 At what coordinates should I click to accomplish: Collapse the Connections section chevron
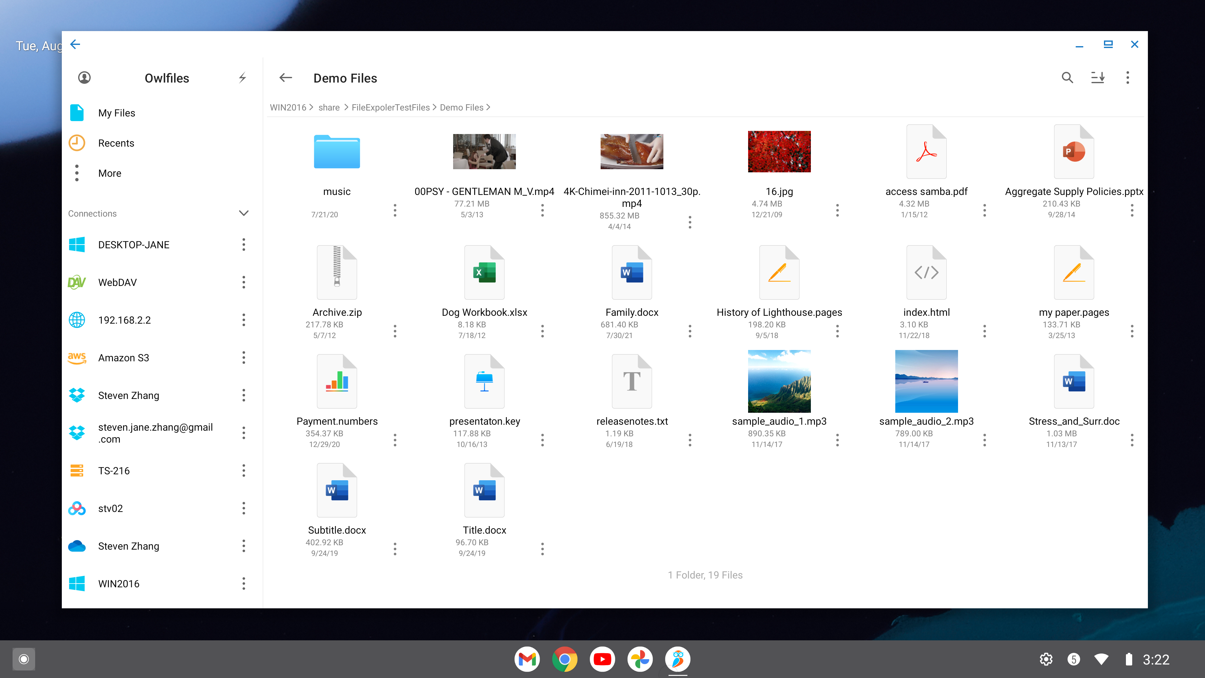[x=243, y=213]
